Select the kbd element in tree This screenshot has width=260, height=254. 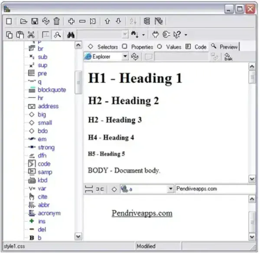42,180
